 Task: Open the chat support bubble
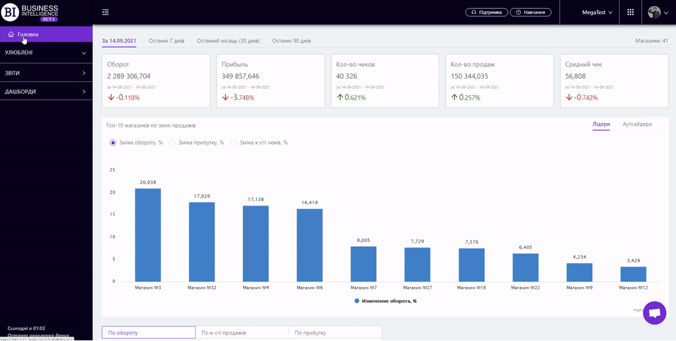tap(655, 313)
